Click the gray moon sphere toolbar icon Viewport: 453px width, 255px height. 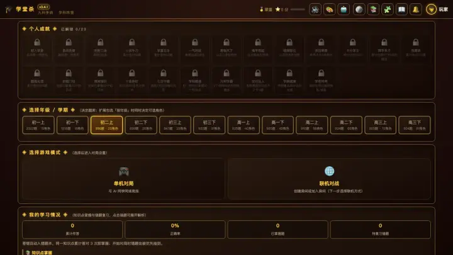coord(359,9)
